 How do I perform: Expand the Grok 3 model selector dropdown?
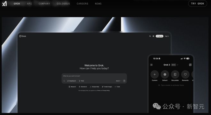coord(119,81)
